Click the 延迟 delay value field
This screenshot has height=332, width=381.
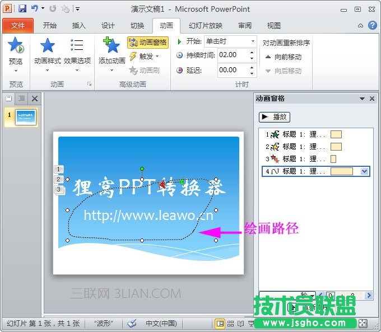pos(233,70)
